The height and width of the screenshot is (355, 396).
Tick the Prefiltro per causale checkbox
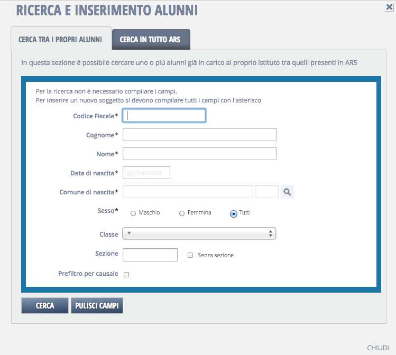click(x=126, y=275)
